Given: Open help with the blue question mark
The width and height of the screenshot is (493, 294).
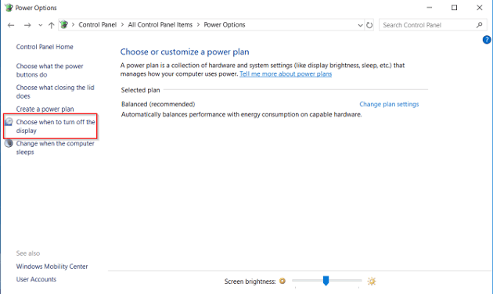Looking at the screenshot, I should point(487,40).
